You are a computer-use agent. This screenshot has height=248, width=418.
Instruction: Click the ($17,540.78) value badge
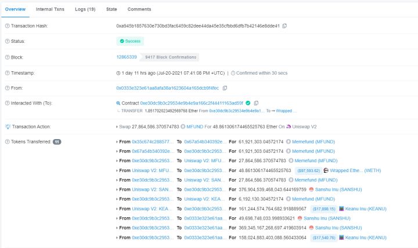[x=324, y=238]
